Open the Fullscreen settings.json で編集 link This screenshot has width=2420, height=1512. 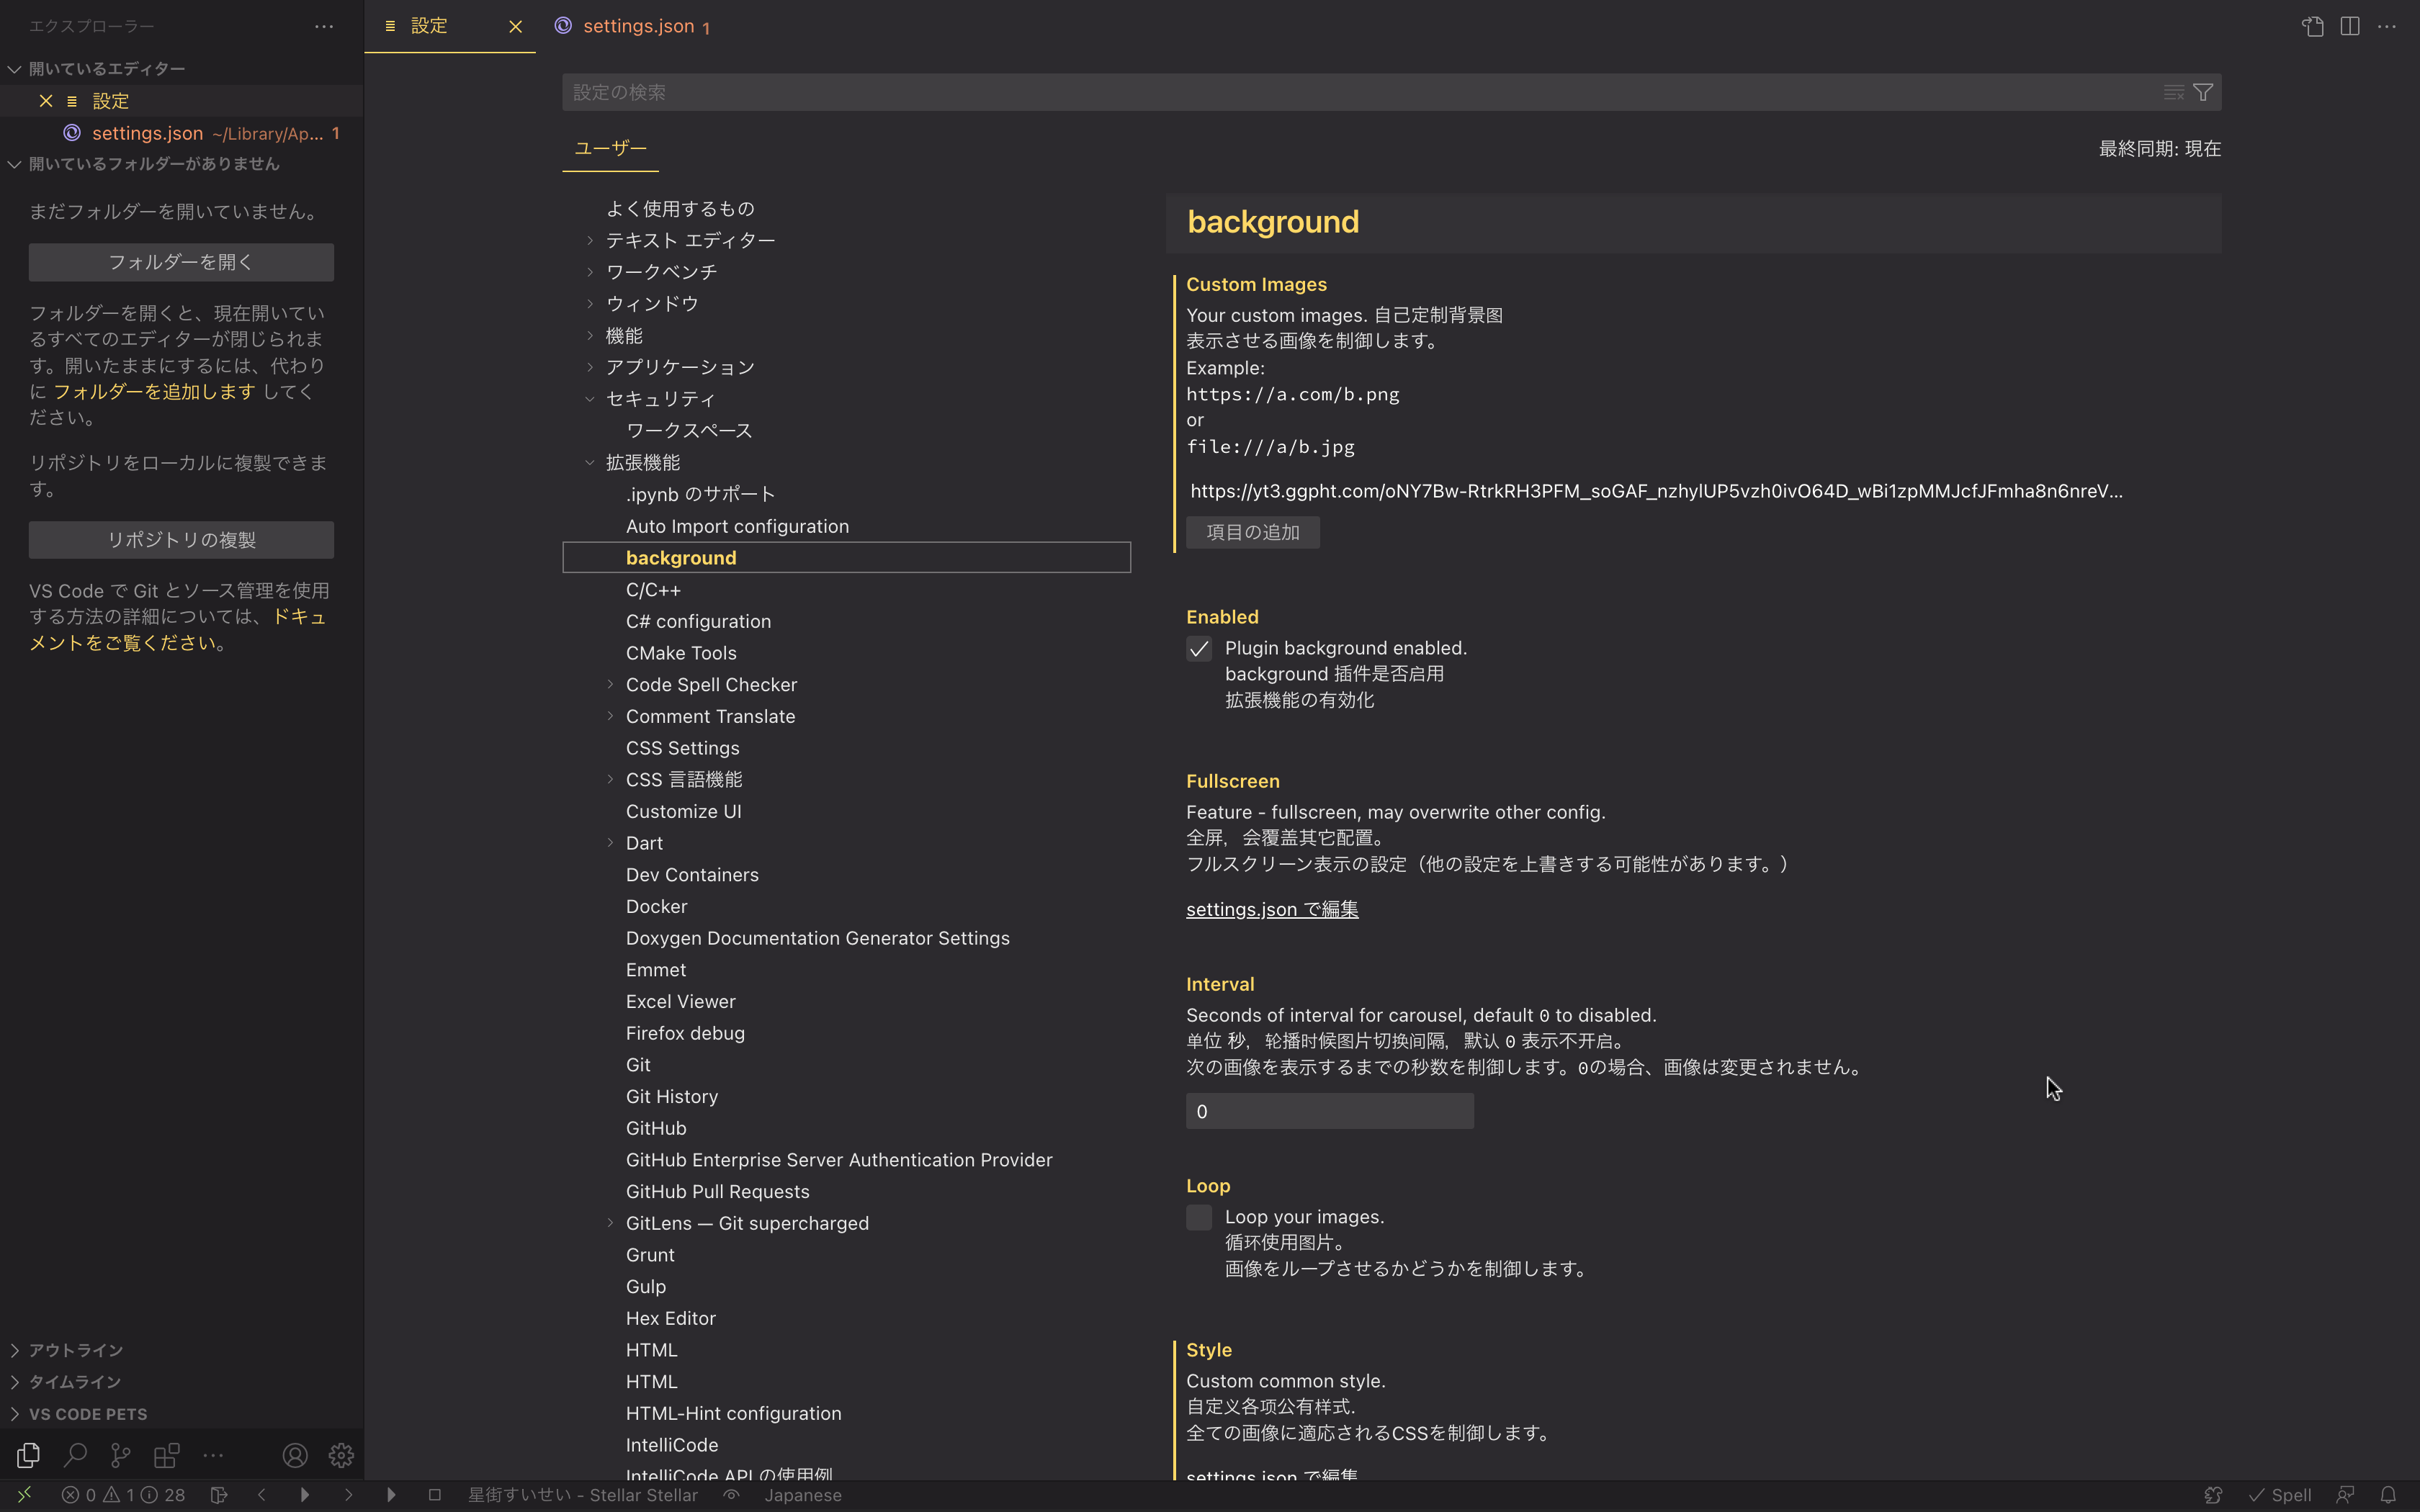tap(1272, 908)
